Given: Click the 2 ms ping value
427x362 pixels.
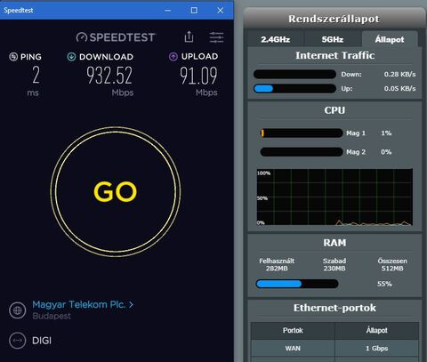Looking at the screenshot, I should click(36, 75).
